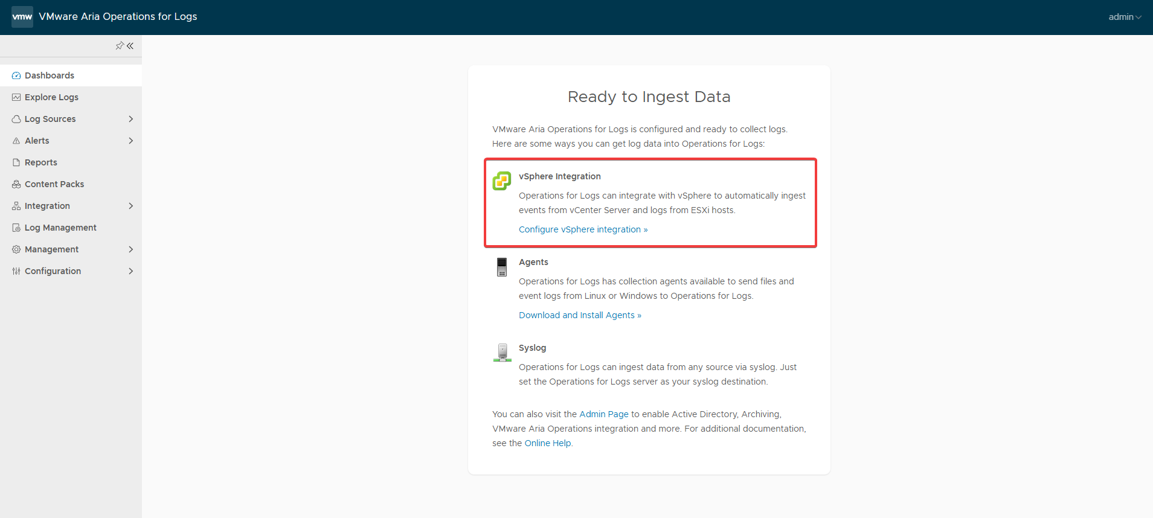The image size is (1153, 518).
Task: Click Configure vSphere integration link
Action: point(583,229)
